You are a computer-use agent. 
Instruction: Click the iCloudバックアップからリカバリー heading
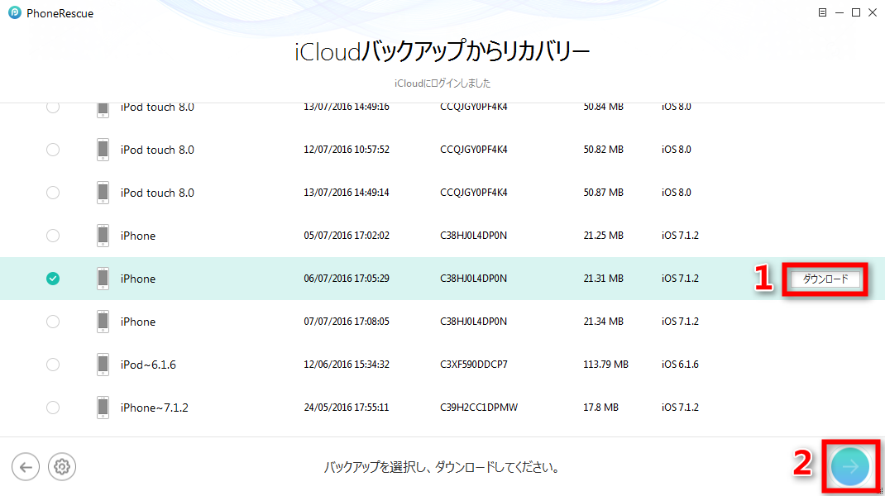point(442,52)
